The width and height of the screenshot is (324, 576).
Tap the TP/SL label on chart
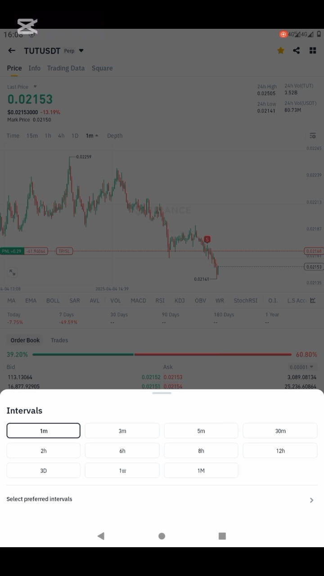(64, 251)
